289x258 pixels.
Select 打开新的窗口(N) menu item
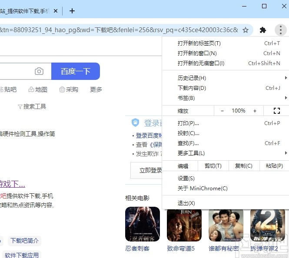tap(226, 53)
